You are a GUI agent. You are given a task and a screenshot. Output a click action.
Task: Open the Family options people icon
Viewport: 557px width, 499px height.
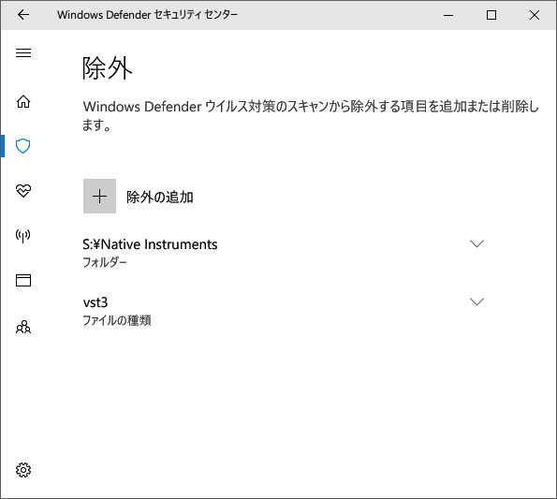pos(23,327)
